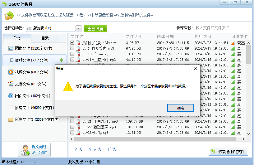Click the audio files music note icon
The width and height of the screenshot is (254, 165).
click(11, 60)
